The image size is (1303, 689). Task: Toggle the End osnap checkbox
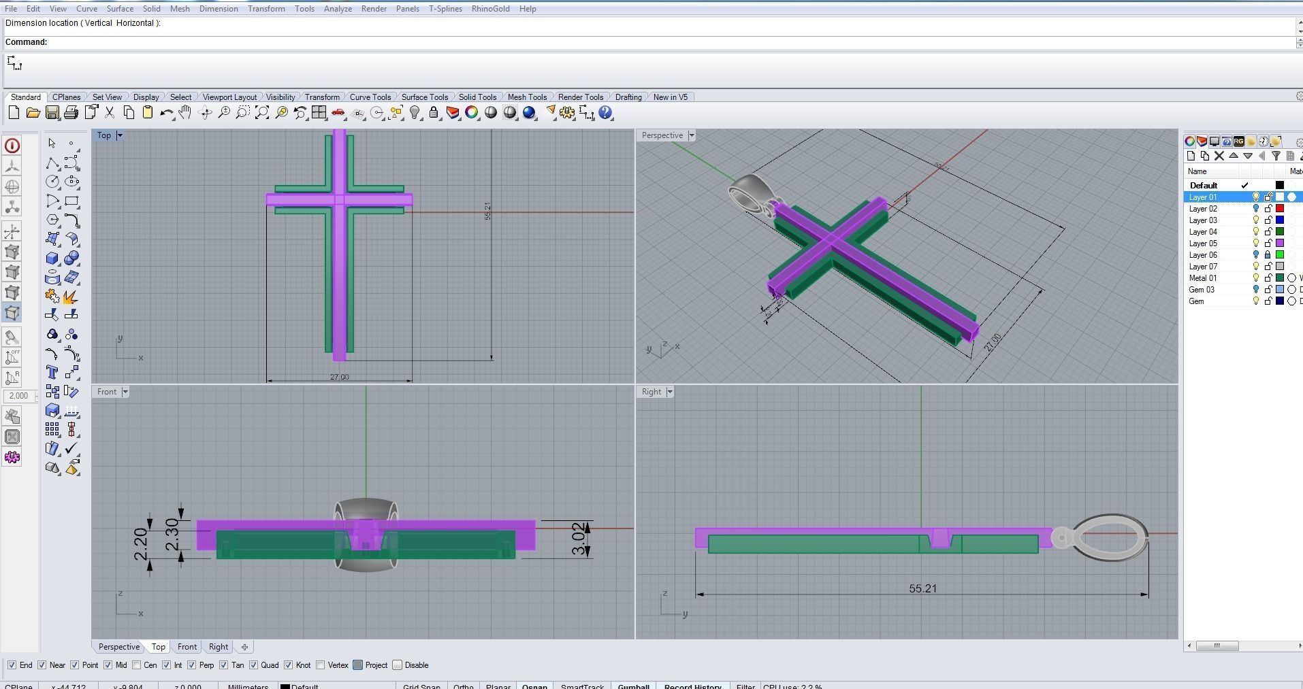(12, 665)
